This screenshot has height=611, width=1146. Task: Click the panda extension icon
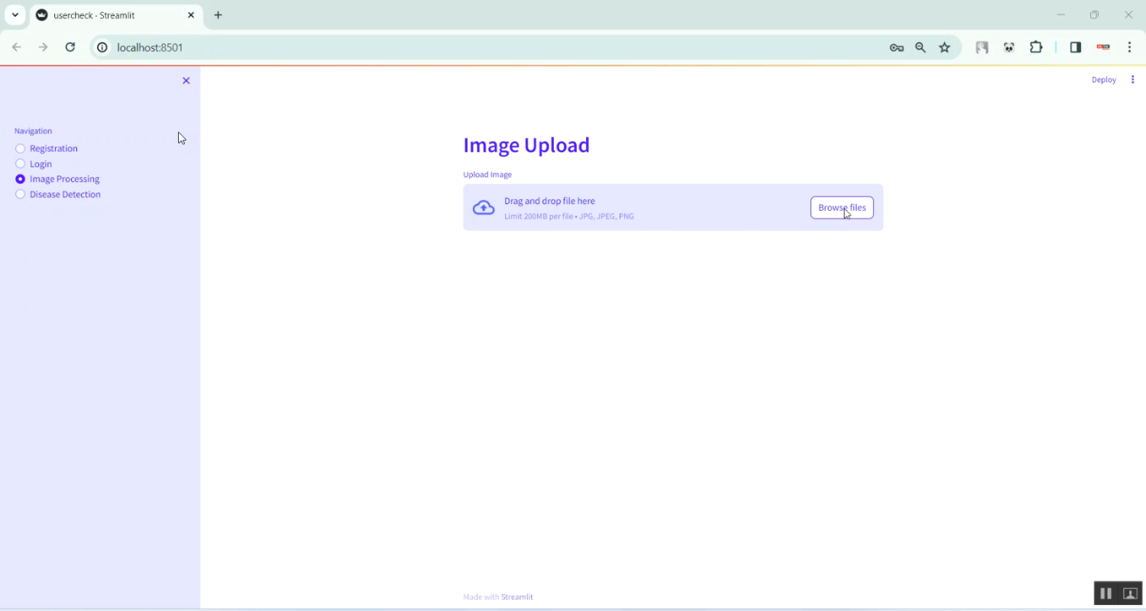pyautogui.click(x=1009, y=47)
